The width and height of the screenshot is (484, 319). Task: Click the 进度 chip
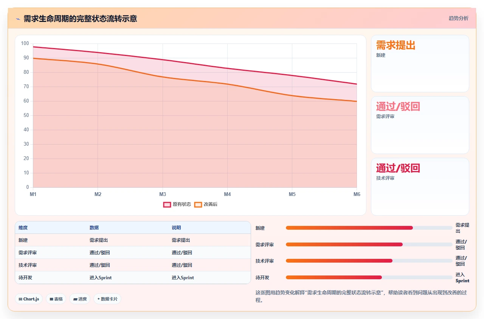coord(80,299)
